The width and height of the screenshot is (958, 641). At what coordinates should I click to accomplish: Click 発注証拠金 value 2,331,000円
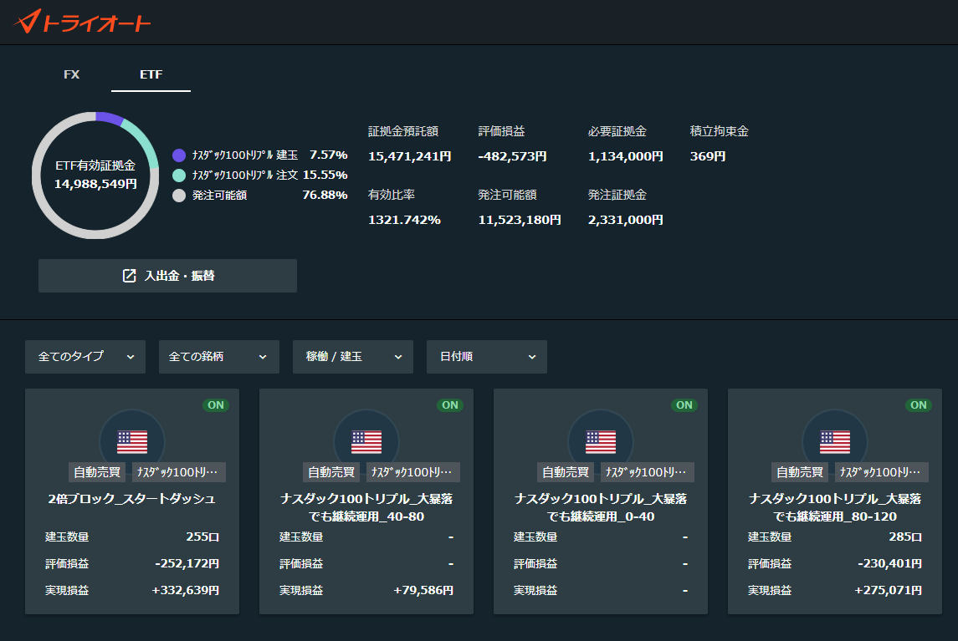pyautogui.click(x=626, y=220)
